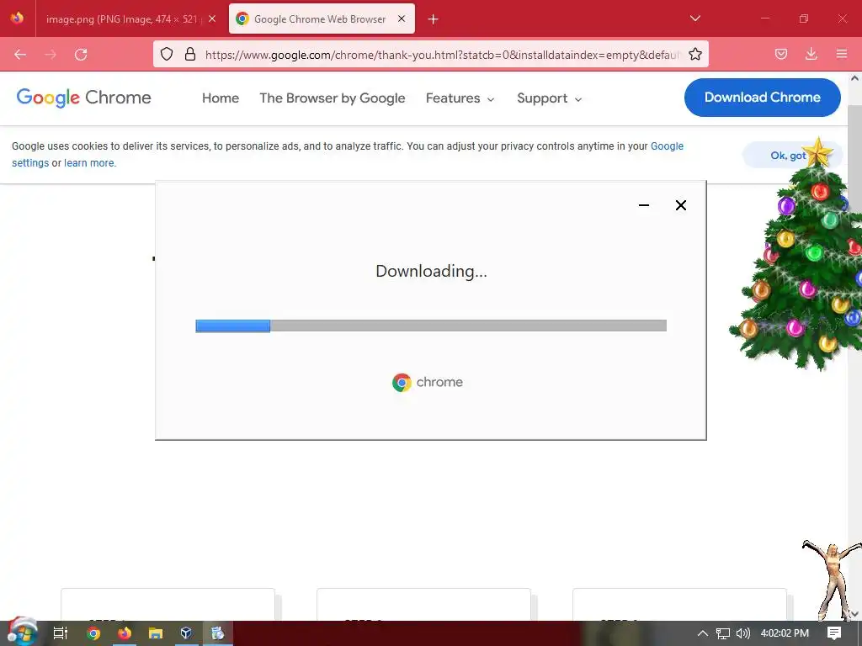Expand the Support menu
Screen dimensions: 862x646
click(549, 98)
